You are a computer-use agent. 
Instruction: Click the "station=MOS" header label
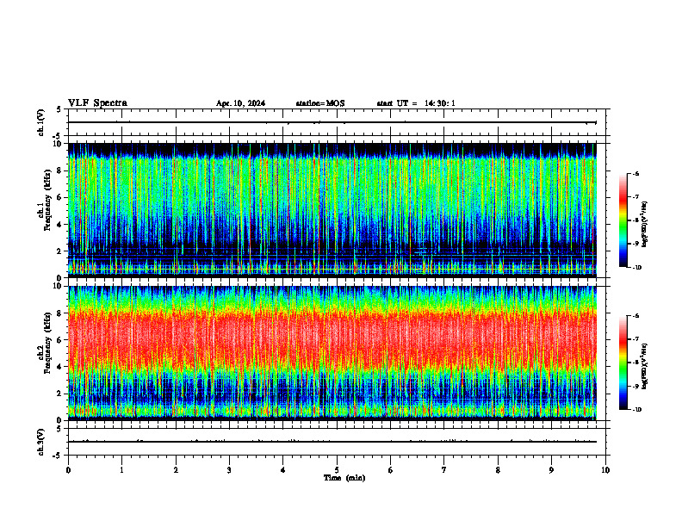pyautogui.click(x=320, y=103)
